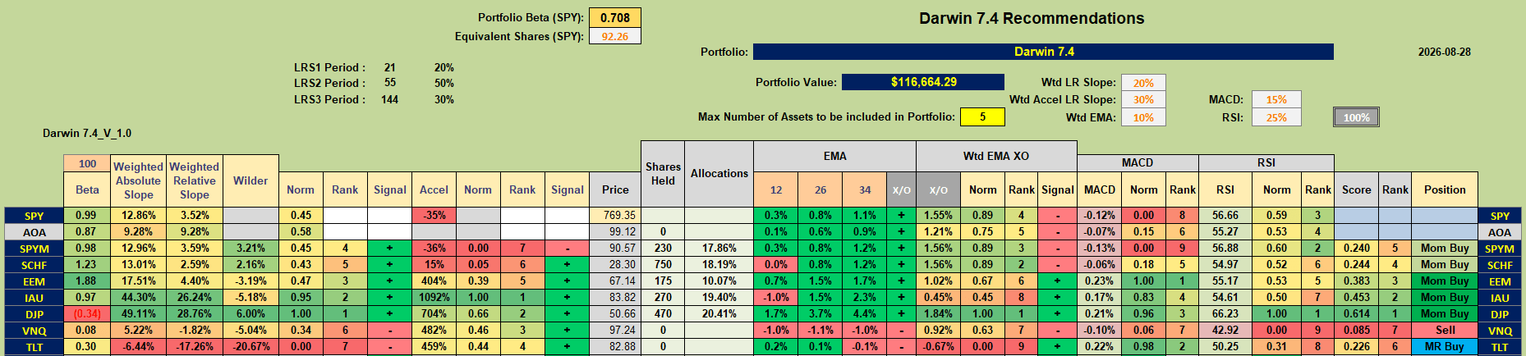Click the TLT MR Buy position cell

point(1445,347)
